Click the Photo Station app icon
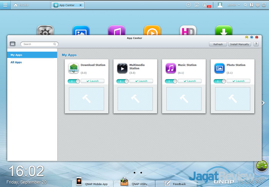The width and height of the screenshot is (269, 187). 219,68
